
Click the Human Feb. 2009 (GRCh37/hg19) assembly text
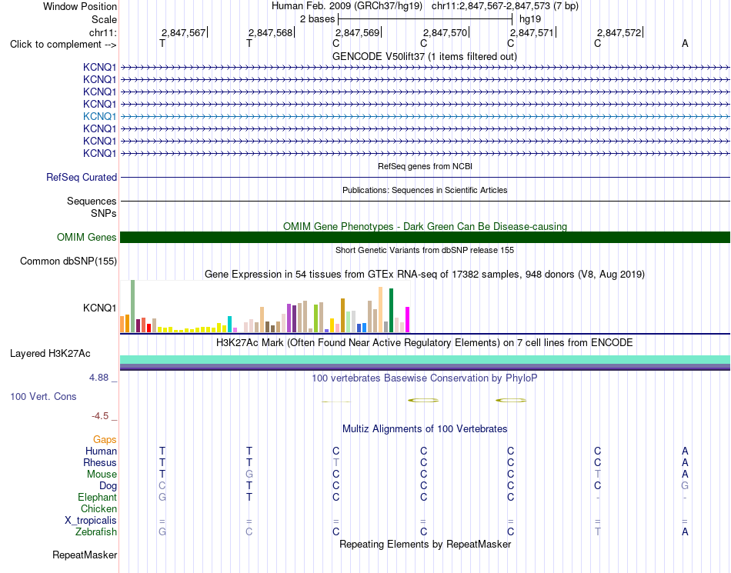347,6
